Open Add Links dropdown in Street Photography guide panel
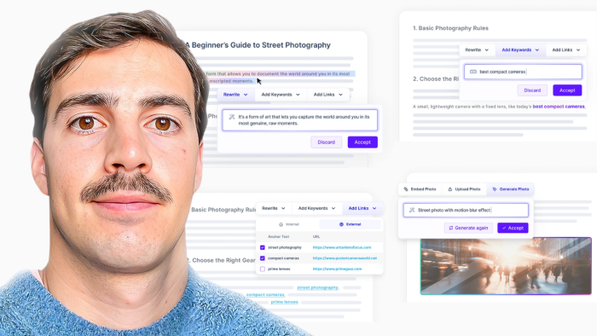 [x=327, y=95]
